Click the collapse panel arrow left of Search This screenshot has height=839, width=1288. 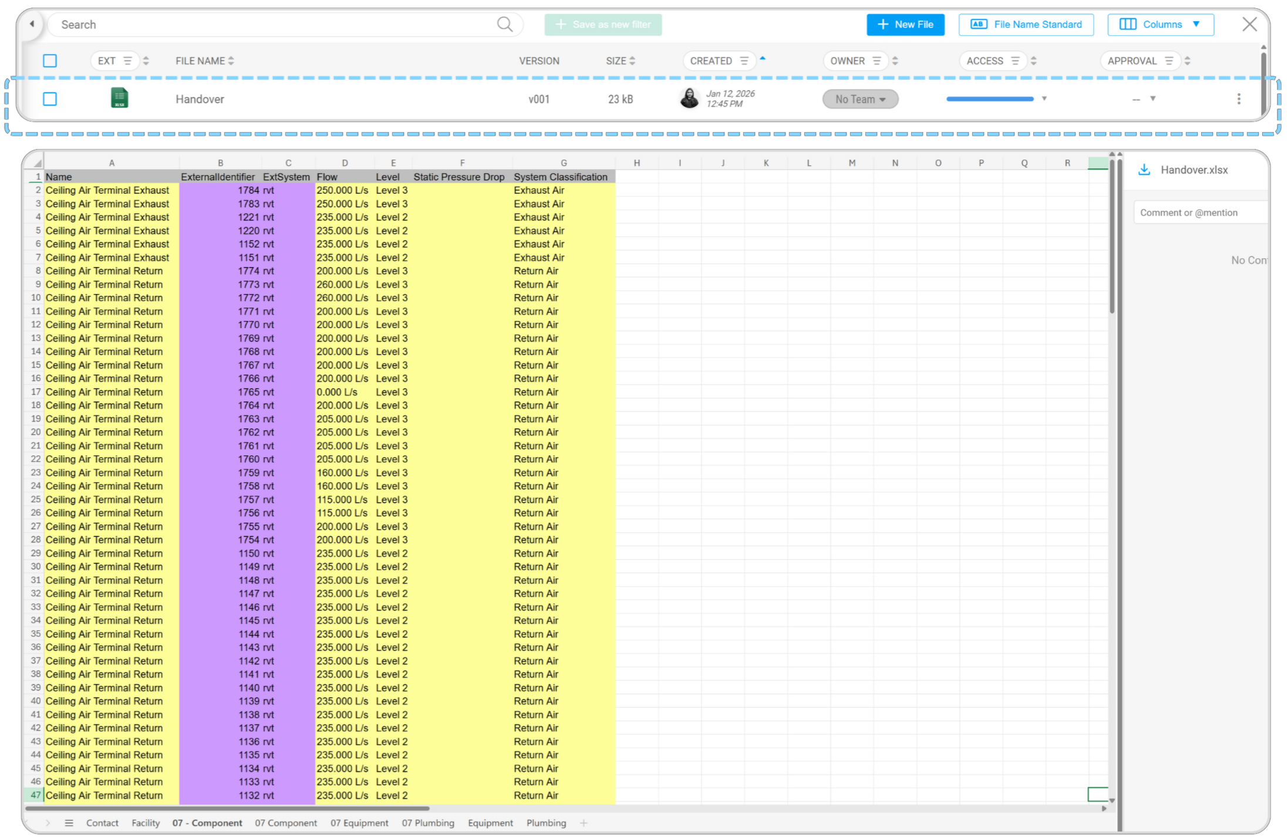32,24
